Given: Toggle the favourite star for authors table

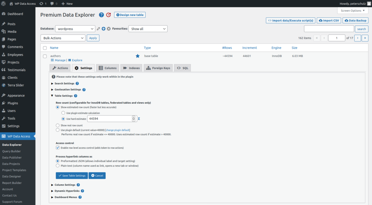Looking at the screenshot, I should [137, 56].
